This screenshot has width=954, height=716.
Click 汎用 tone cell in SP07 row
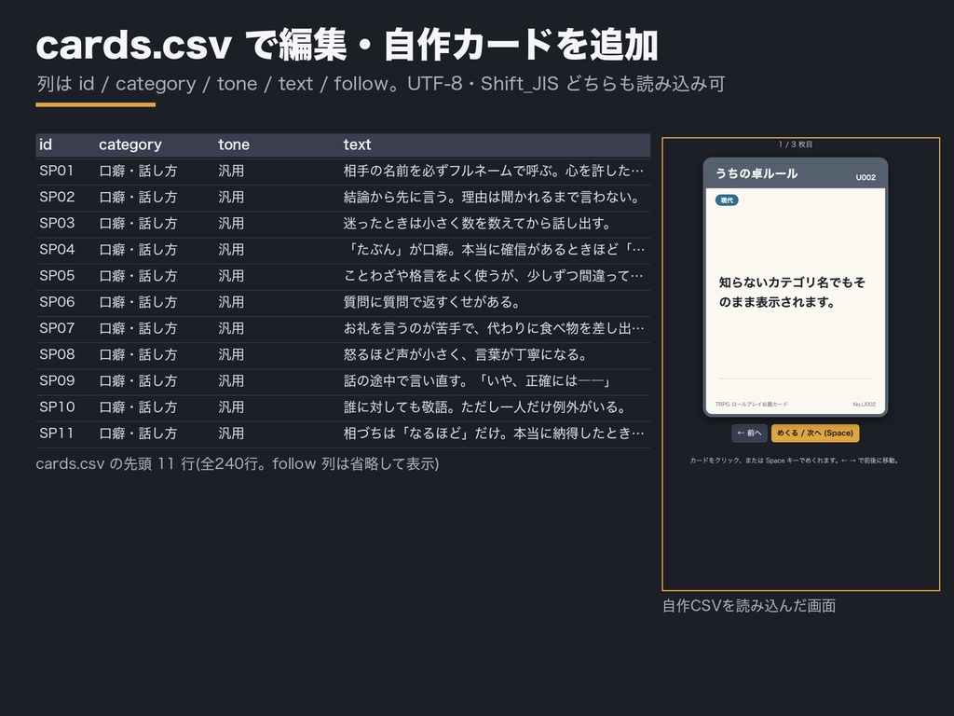click(231, 328)
